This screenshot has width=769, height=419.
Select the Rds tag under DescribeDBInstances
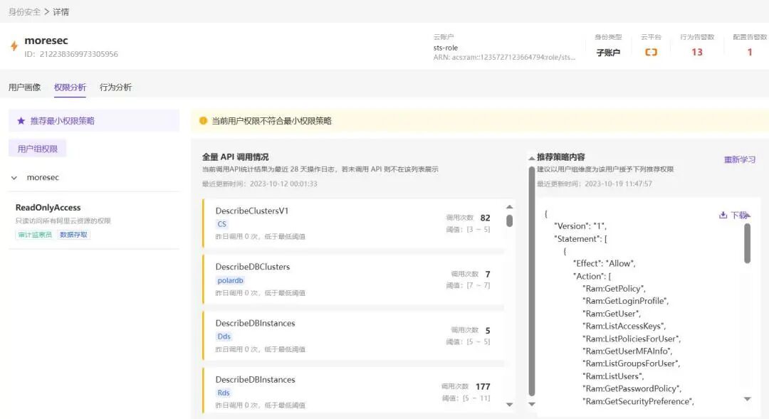point(224,392)
